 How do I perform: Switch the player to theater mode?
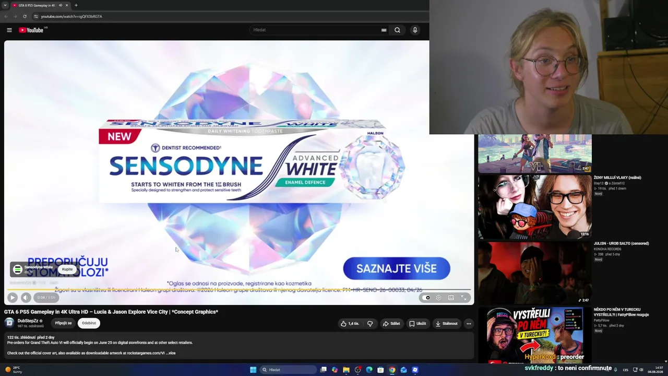(451, 298)
